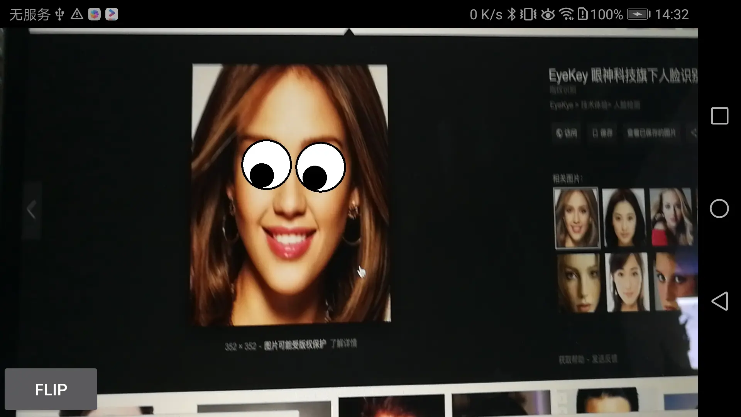Tap the 14:32 clock in status bar
Image resolution: width=741 pixels, height=417 pixels.
(x=672, y=15)
